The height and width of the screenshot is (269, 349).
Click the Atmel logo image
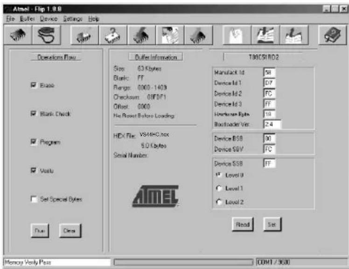tap(156, 196)
